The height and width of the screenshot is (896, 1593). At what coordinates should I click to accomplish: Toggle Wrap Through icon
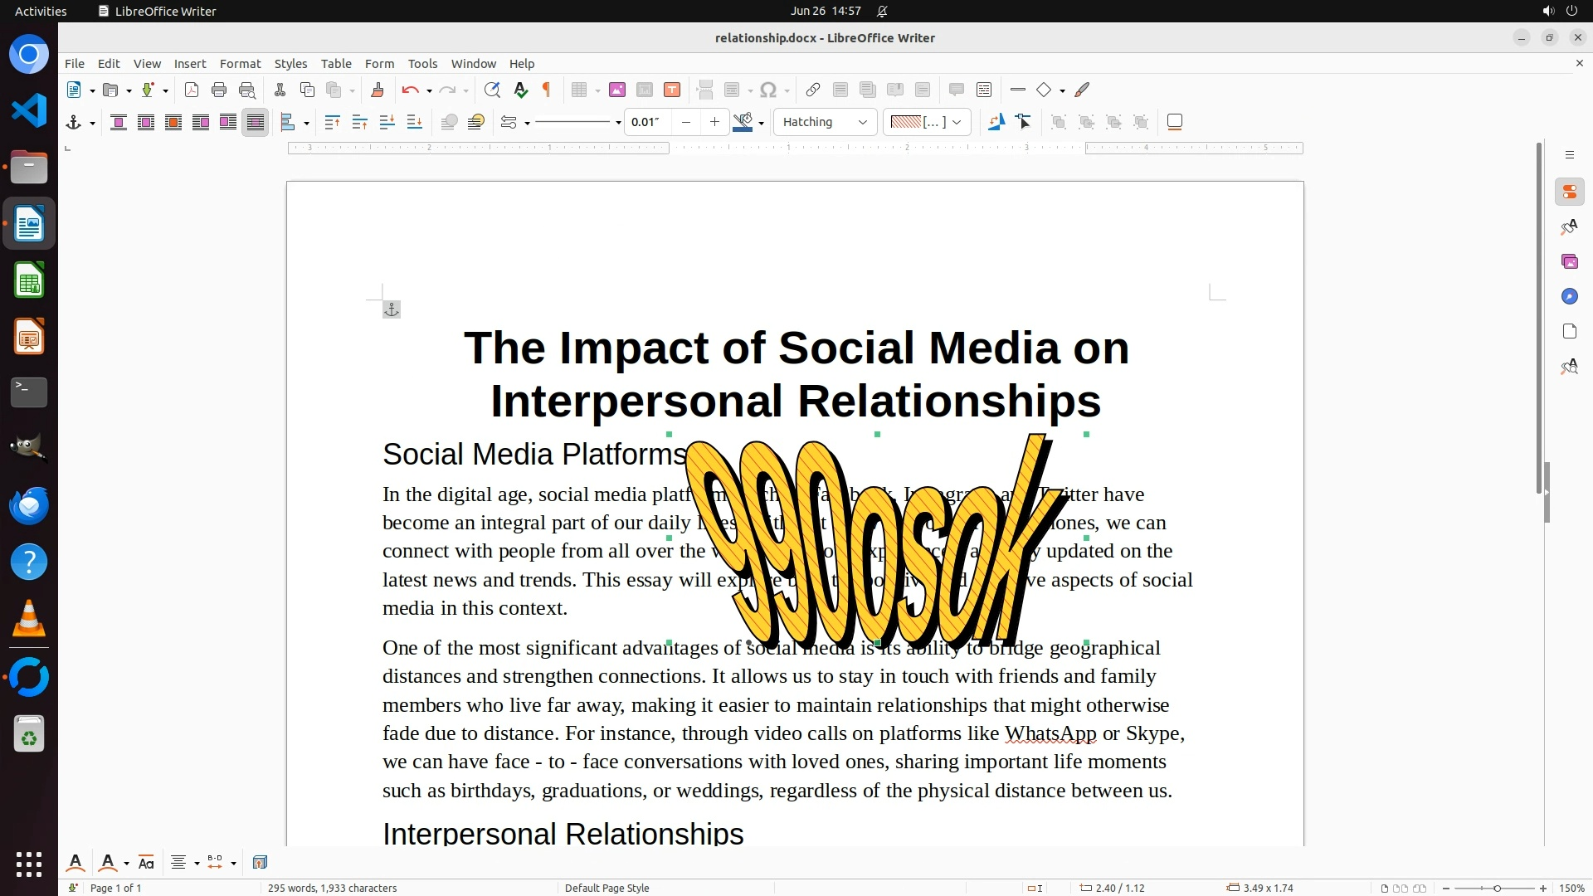[256, 123]
